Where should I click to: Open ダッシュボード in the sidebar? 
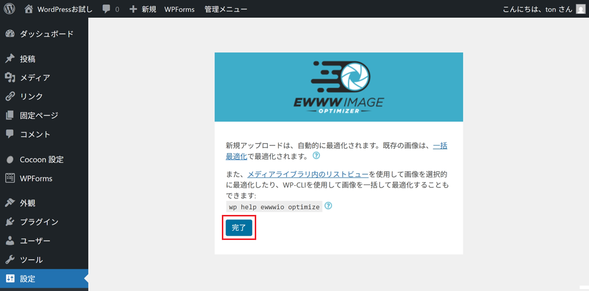(x=46, y=34)
